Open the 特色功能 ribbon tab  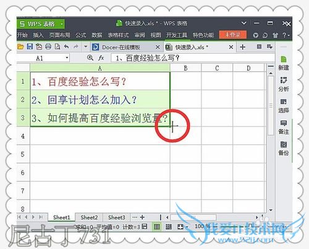click(x=203, y=35)
